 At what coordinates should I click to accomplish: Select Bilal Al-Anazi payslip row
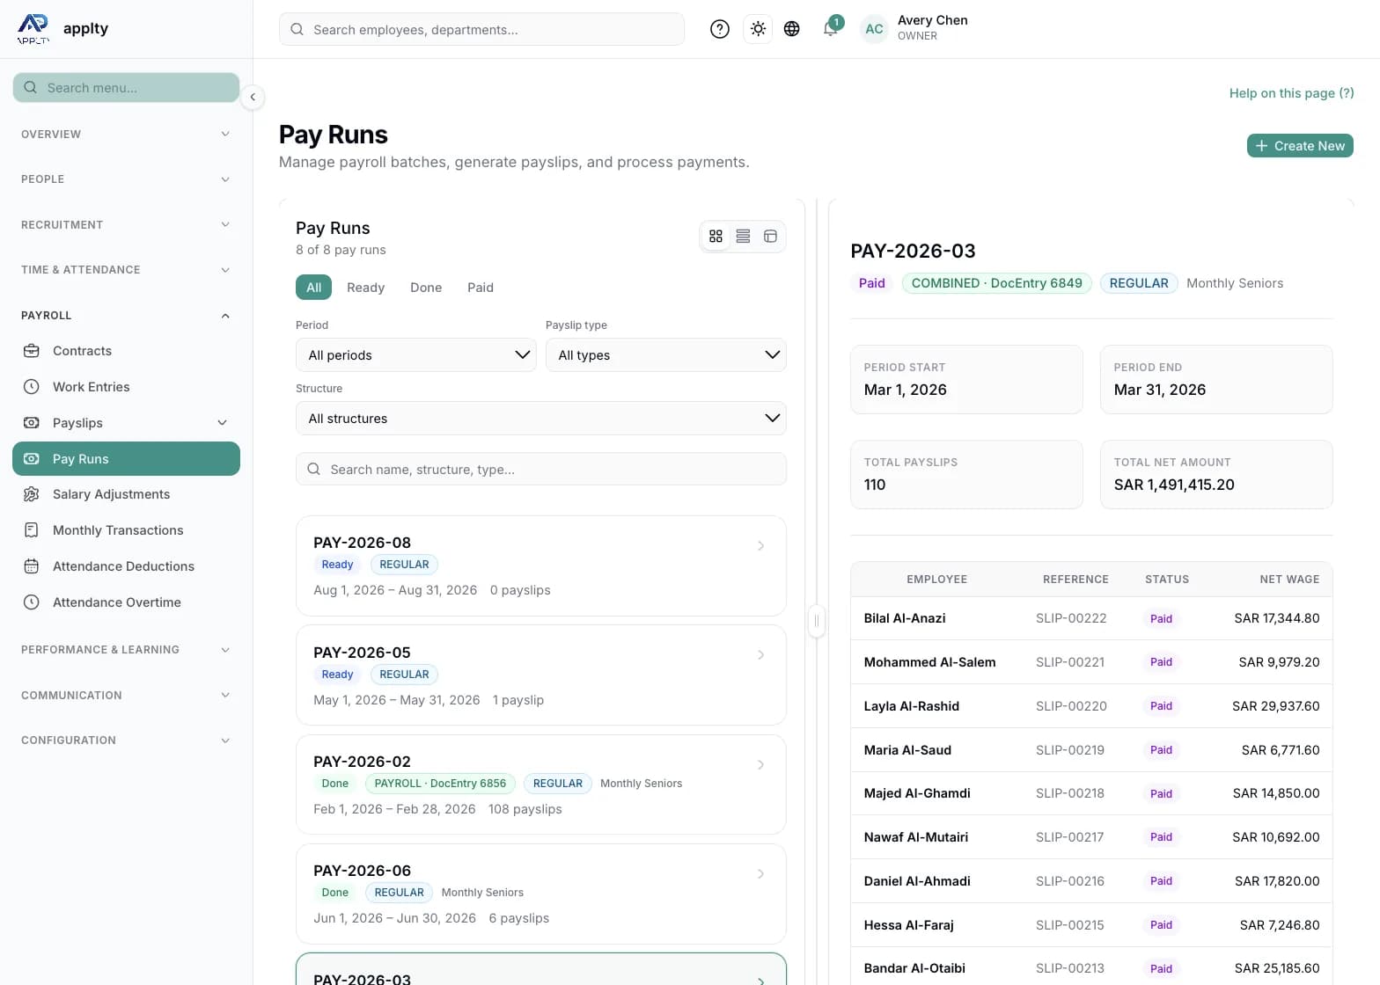coord(1091,618)
